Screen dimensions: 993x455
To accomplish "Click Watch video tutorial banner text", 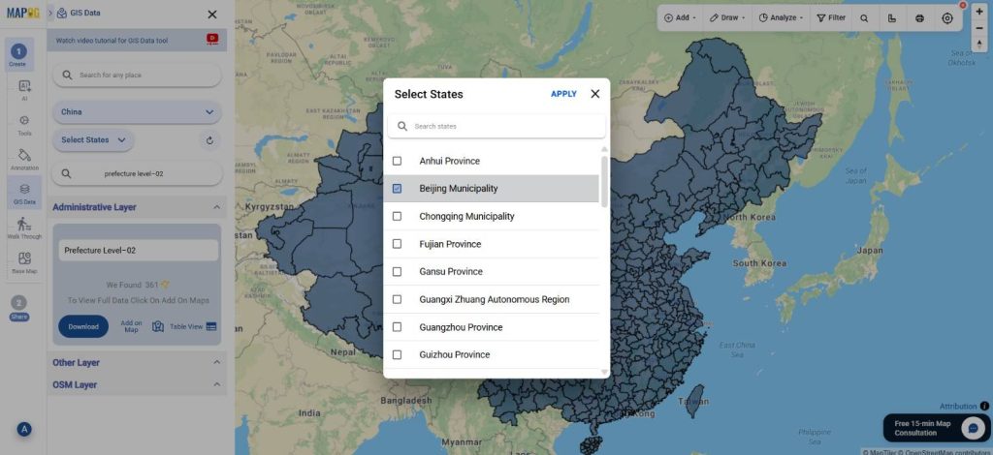I will click(x=112, y=41).
